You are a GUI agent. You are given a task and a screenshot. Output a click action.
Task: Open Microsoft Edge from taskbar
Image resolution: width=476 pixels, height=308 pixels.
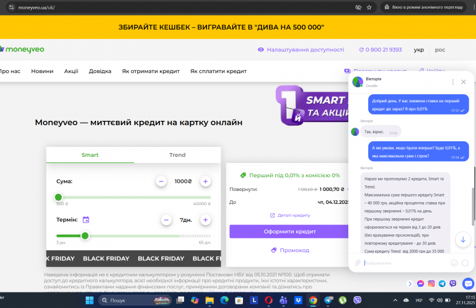coord(224,301)
